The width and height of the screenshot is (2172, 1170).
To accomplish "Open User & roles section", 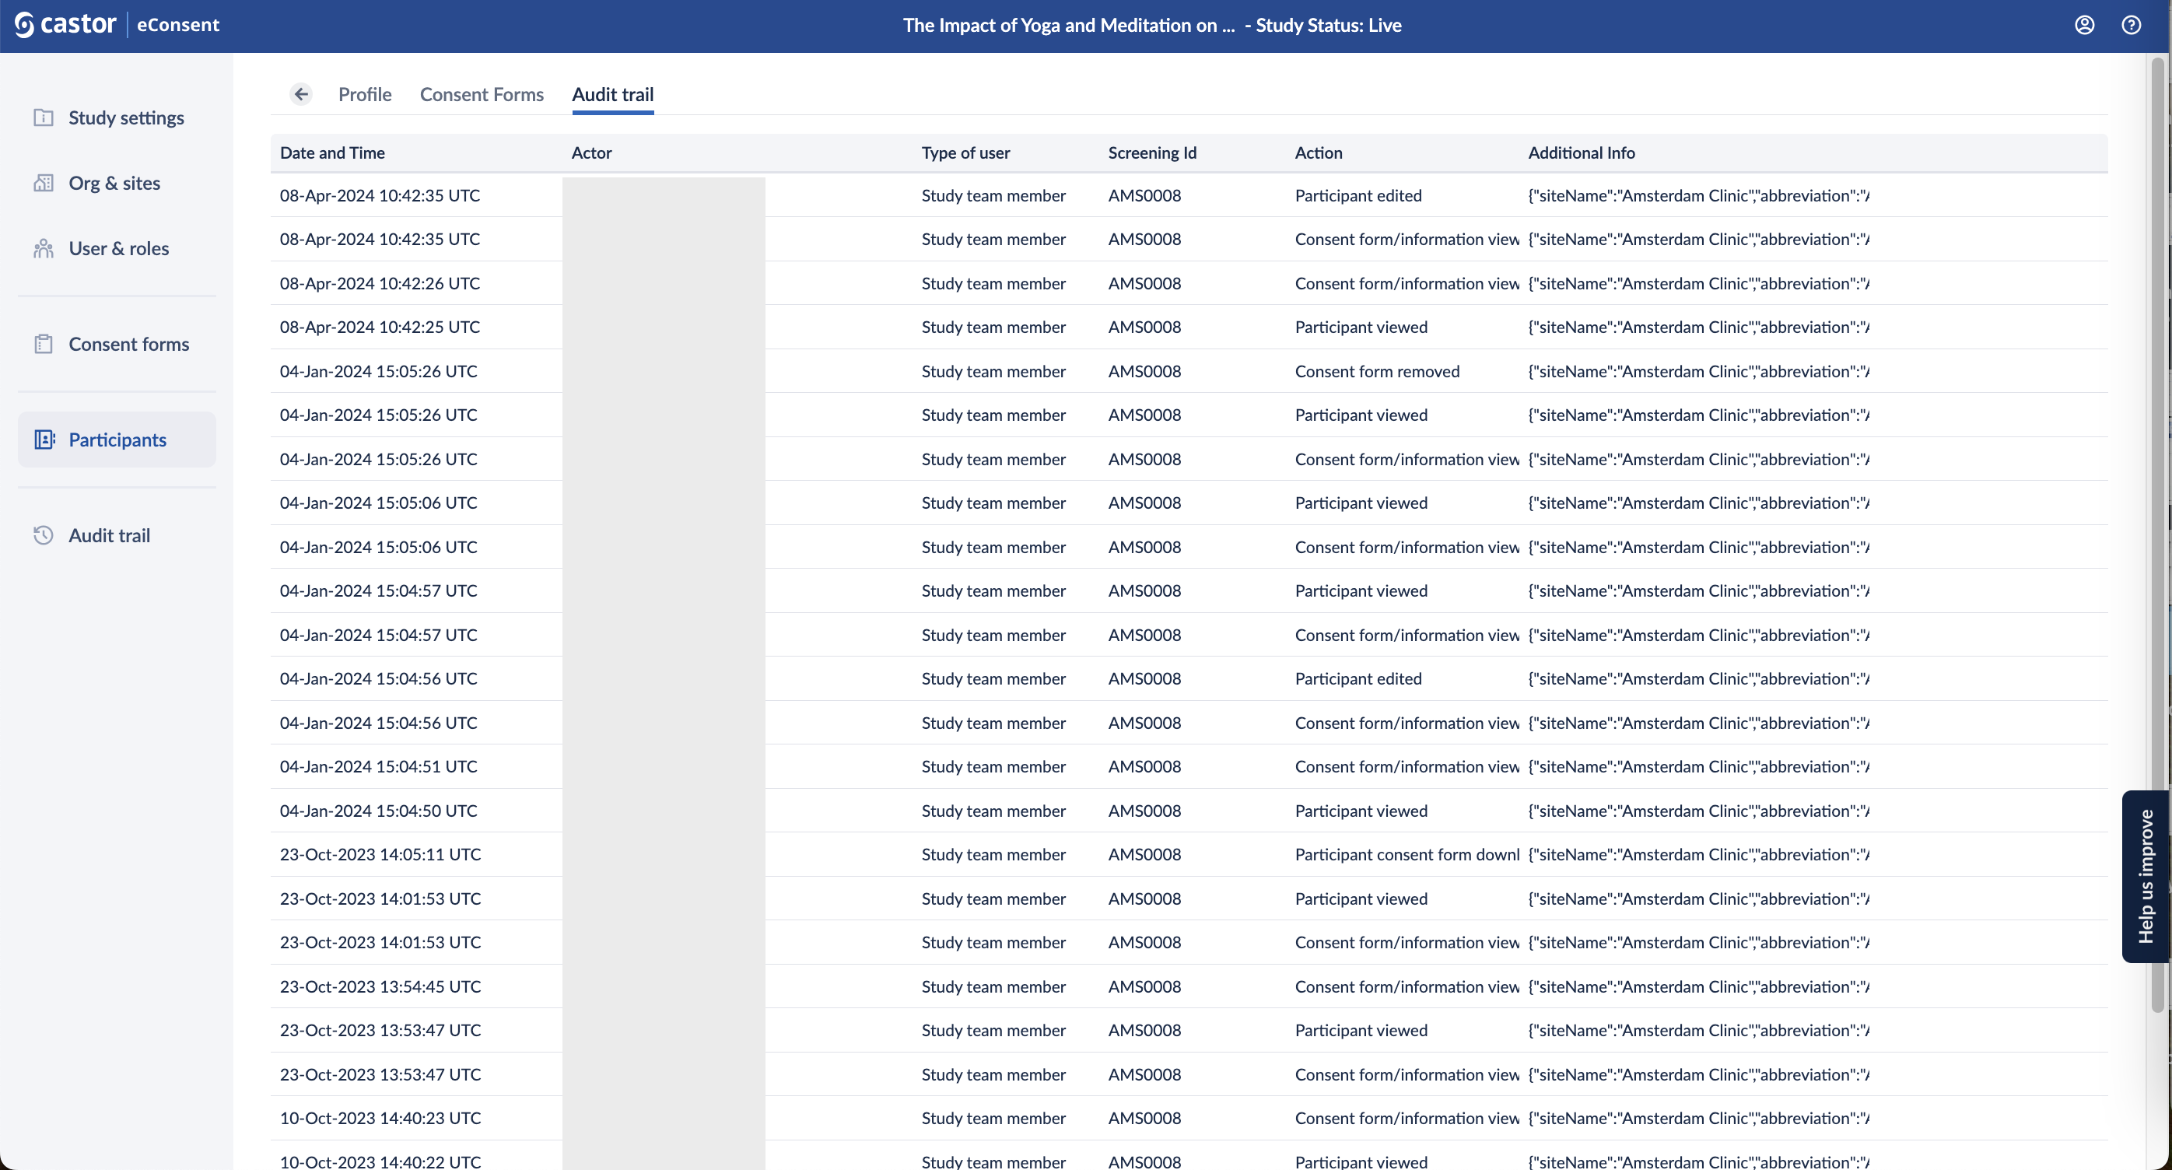I will 117,249.
